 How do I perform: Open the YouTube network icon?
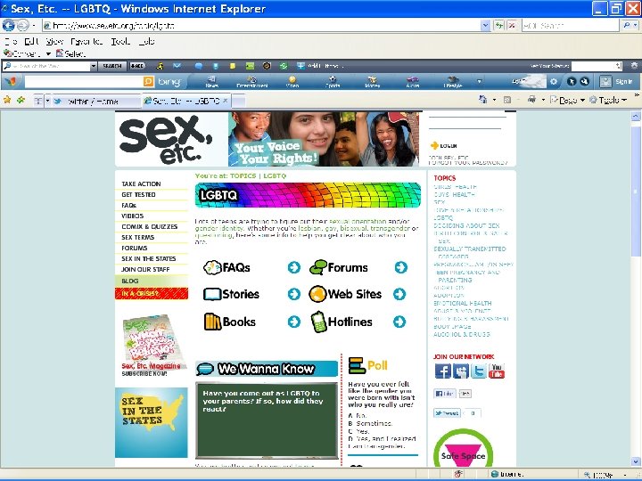[x=497, y=371]
